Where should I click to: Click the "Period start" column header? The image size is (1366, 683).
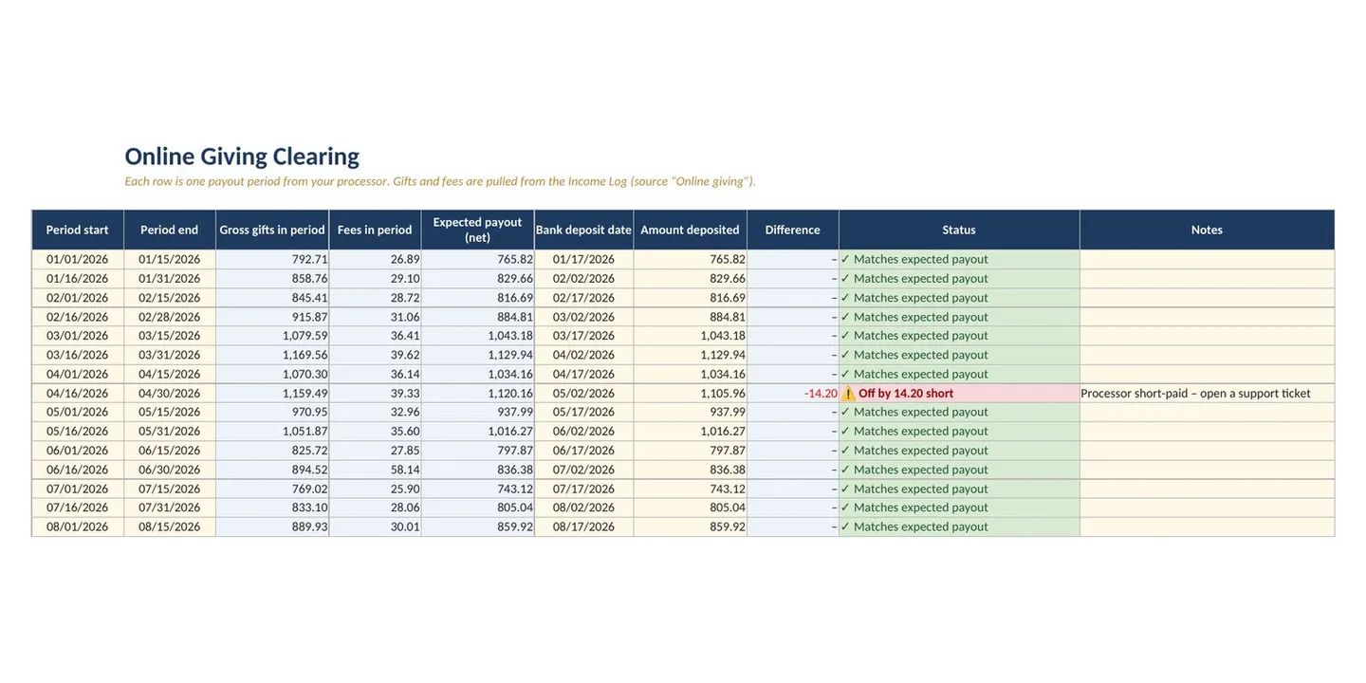pyautogui.click(x=78, y=230)
